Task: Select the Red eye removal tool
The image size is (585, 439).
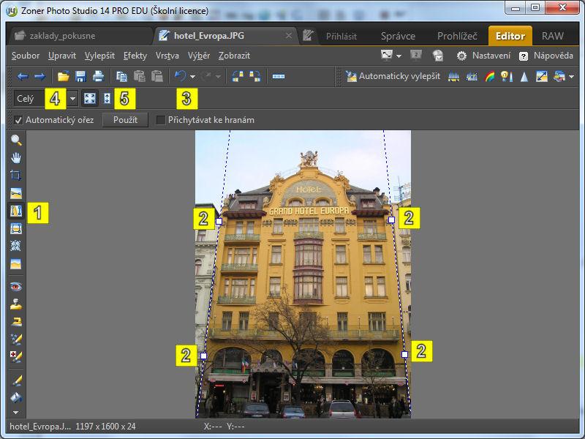Action: coord(16,287)
